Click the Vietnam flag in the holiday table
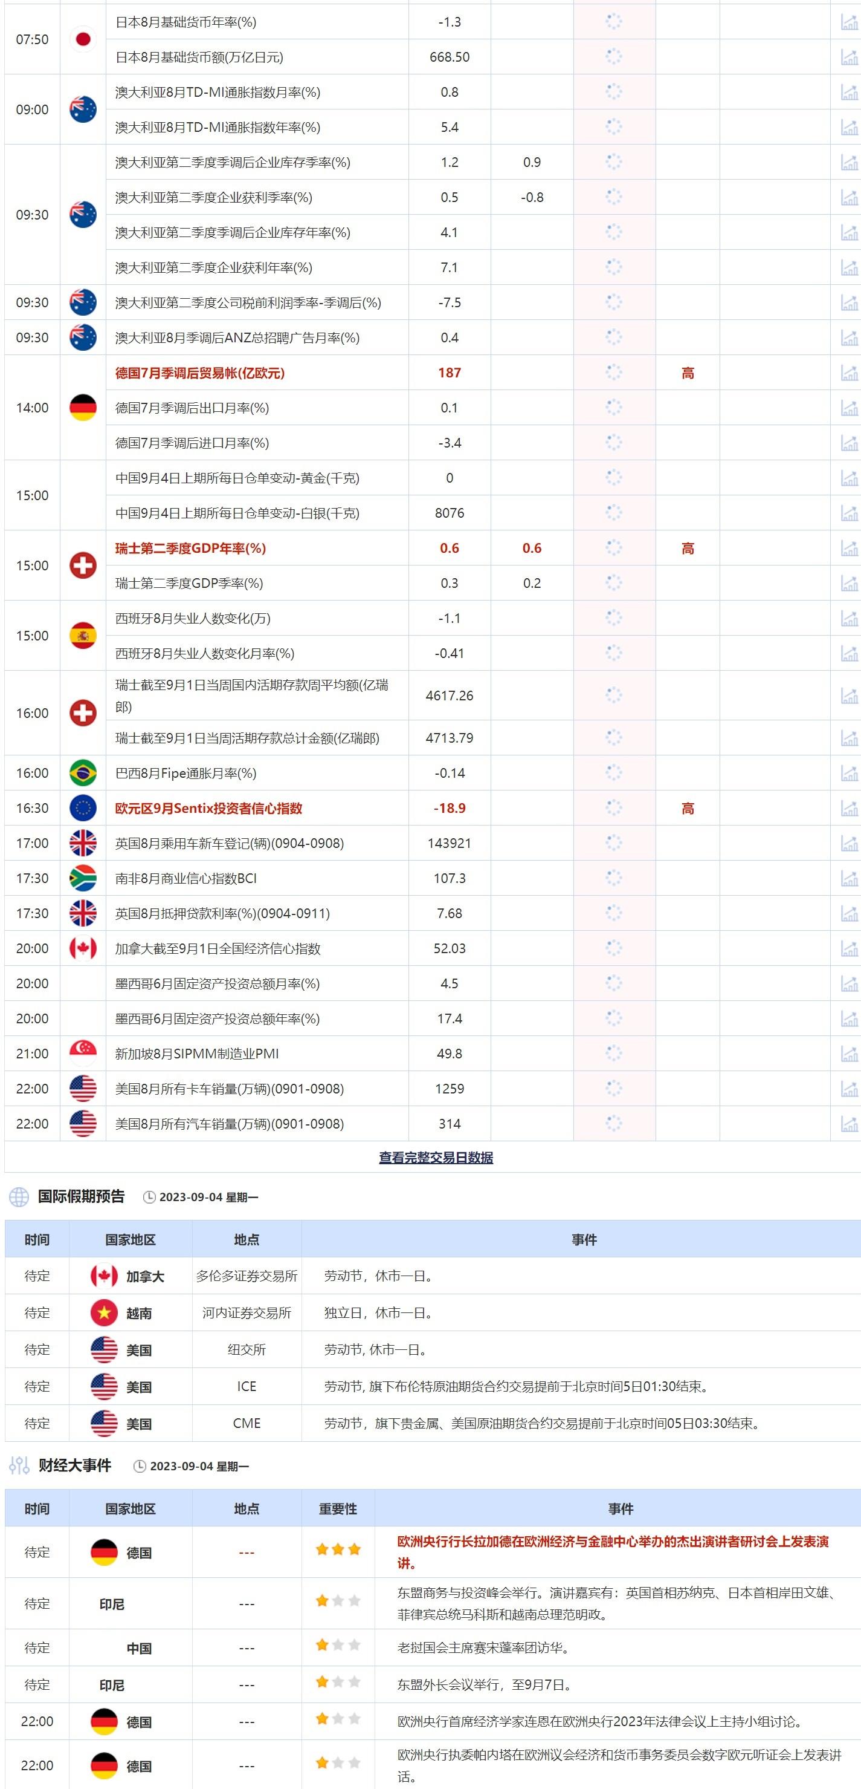 click(104, 1312)
